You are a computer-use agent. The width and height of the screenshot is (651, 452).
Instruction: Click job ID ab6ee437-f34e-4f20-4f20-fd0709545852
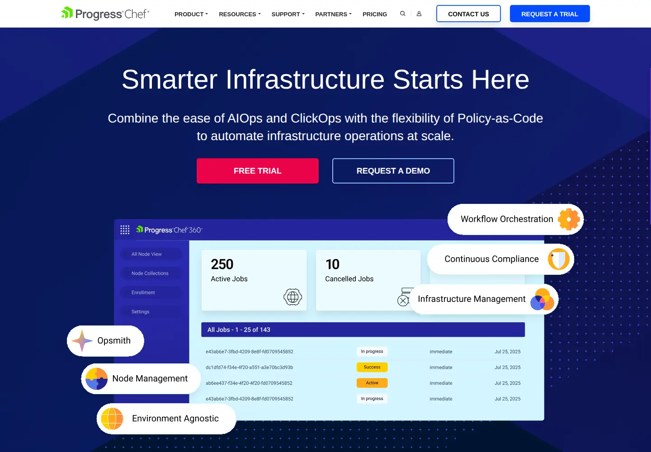click(249, 383)
